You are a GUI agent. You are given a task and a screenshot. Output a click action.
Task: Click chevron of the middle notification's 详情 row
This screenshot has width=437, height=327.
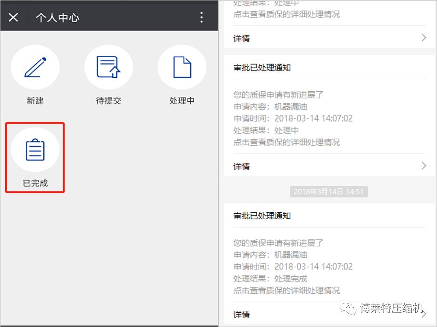pyautogui.click(x=424, y=166)
